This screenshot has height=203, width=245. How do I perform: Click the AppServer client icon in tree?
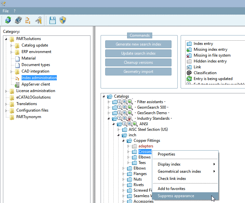(17, 84)
